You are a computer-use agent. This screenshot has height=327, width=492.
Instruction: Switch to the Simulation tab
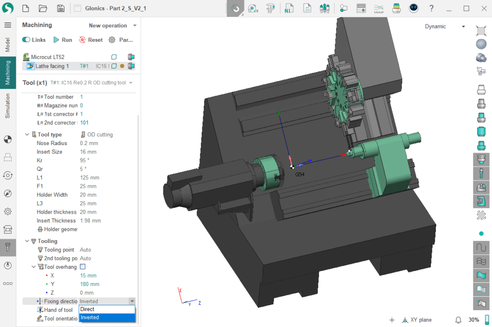[8, 106]
